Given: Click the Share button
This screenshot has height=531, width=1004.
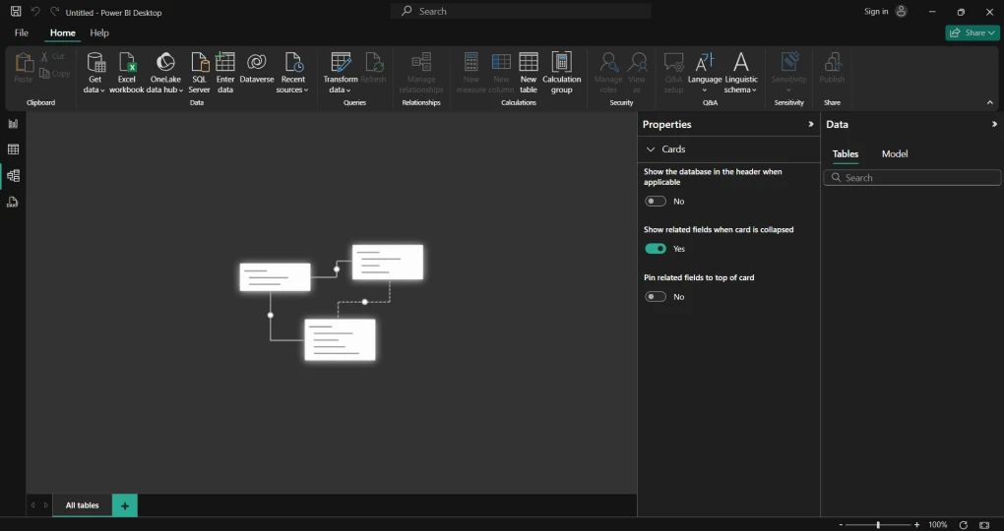Looking at the screenshot, I should pos(972,32).
